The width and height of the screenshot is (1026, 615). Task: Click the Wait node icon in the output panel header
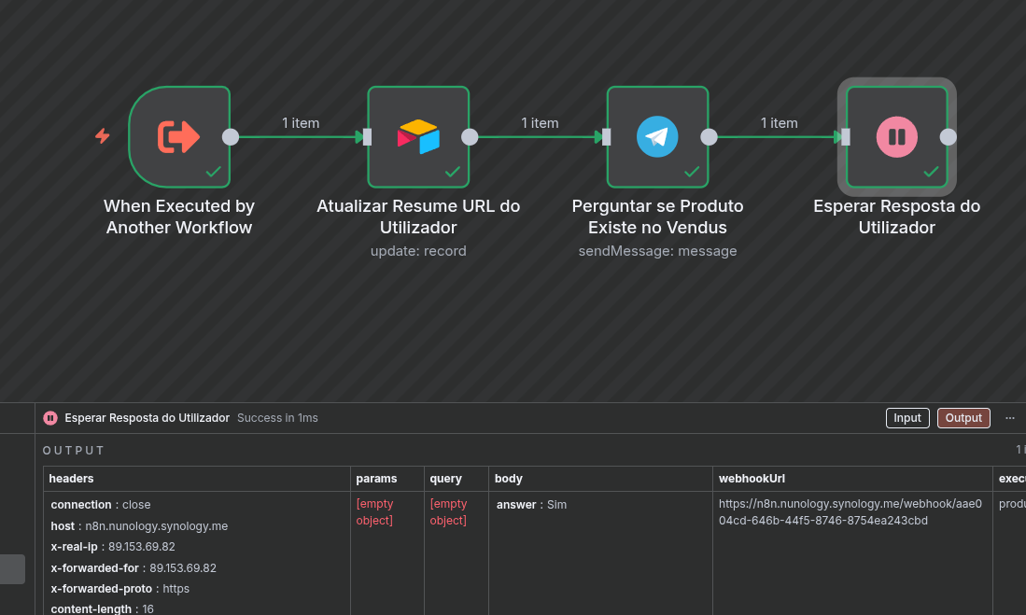[49, 418]
